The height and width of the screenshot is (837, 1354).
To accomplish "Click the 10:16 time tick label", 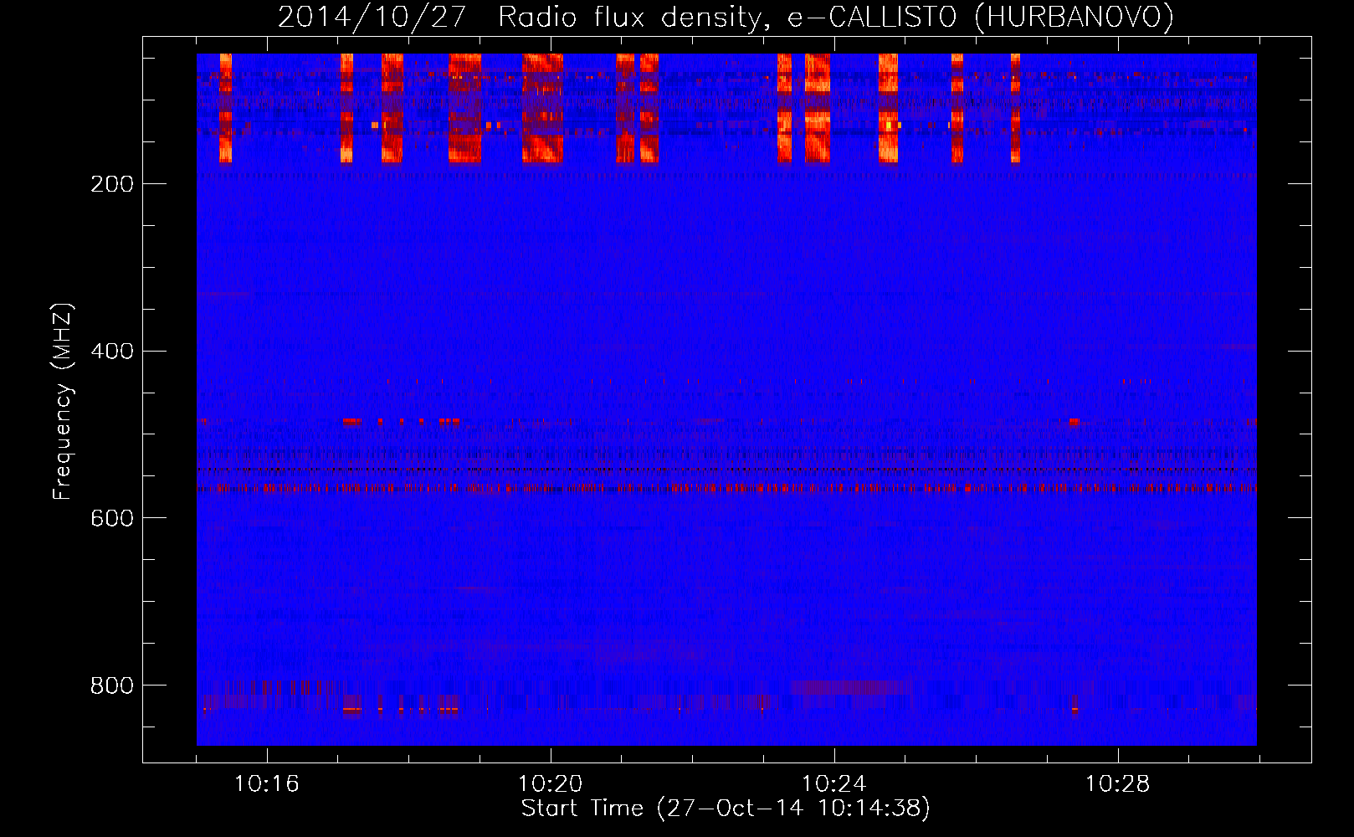I will tap(266, 784).
